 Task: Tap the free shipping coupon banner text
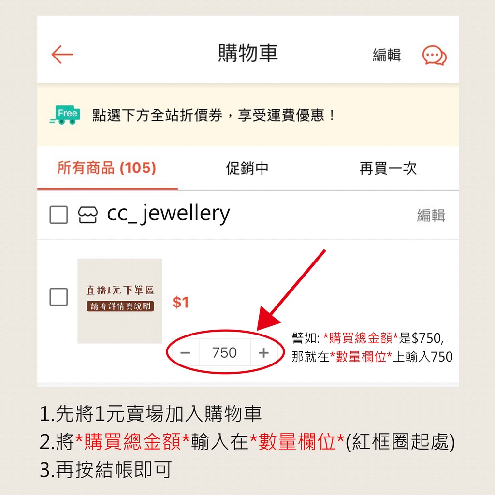point(213,115)
